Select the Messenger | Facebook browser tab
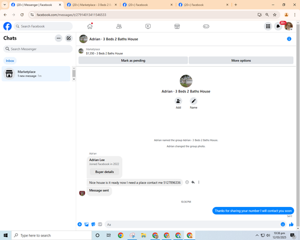The image size is (300, 240). [x=36, y=5]
